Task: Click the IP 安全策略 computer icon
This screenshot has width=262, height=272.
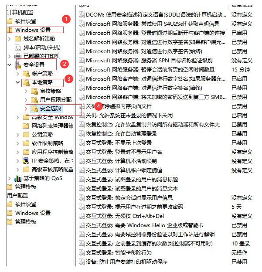Action: click(x=26, y=160)
